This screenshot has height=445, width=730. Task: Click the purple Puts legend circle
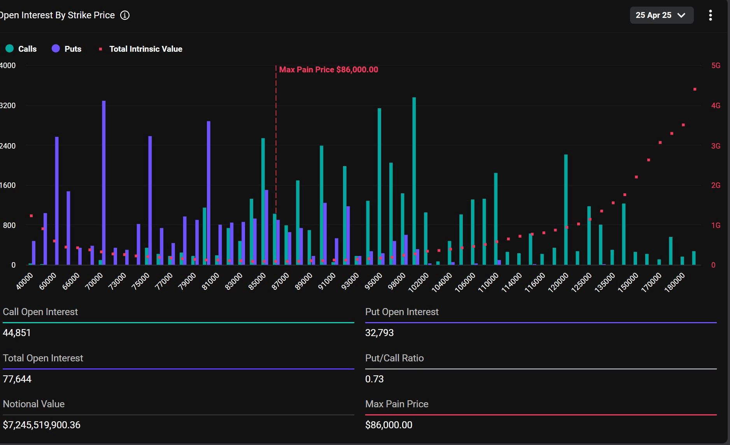click(x=56, y=49)
